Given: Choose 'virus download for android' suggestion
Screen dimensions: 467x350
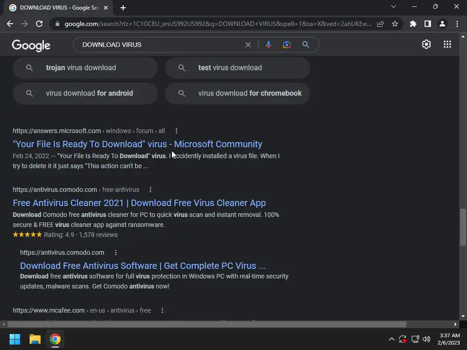Looking at the screenshot, I should point(85,93).
